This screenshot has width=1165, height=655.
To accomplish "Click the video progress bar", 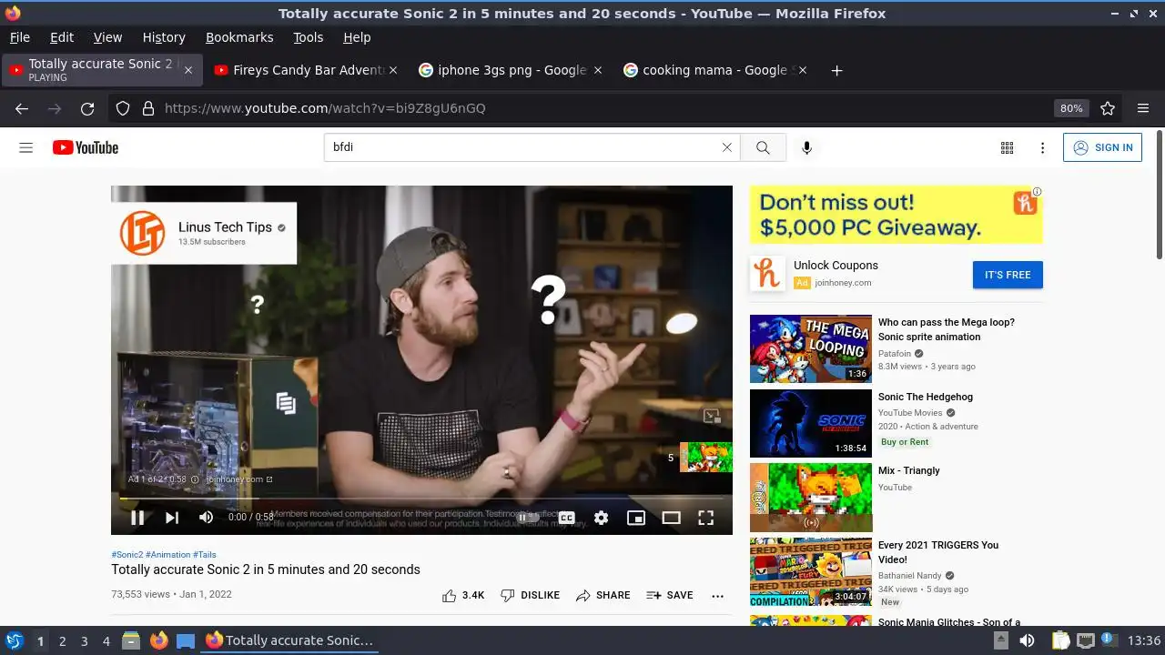I will point(421,499).
